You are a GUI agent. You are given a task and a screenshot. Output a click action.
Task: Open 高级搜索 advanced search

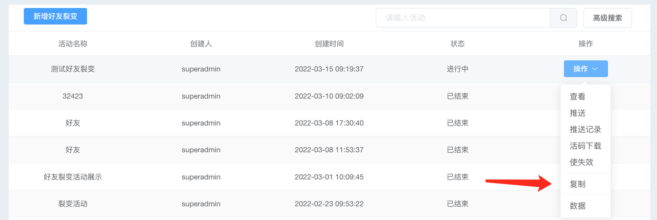[x=608, y=18]
